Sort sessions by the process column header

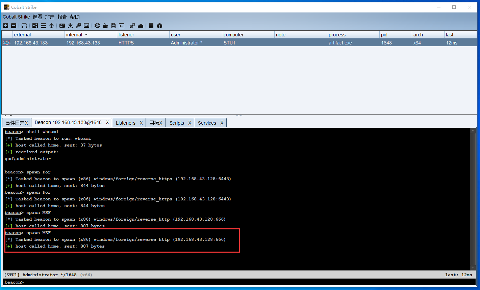pyautogui.click(x=353, y=35)
